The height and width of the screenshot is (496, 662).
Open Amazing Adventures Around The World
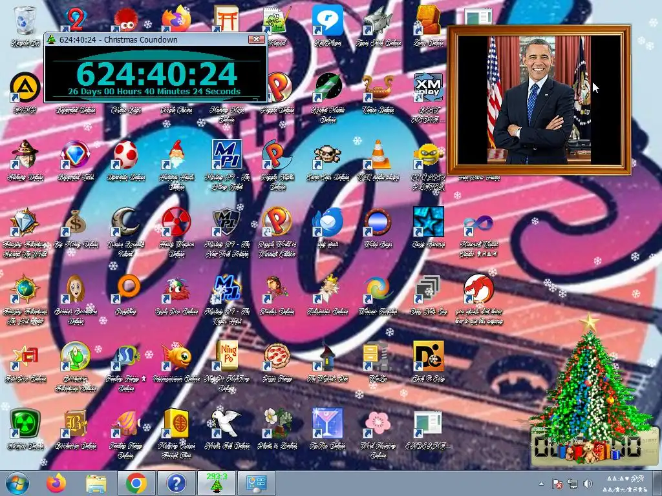(x=25, y=222)
